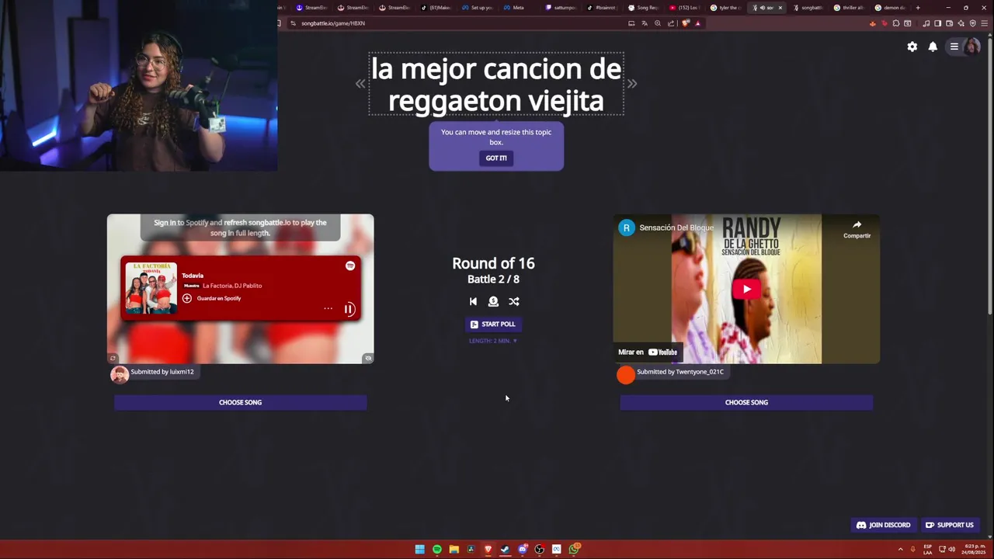This screenshot has width=994, height=559.
Task: Click luixmi12 submitter avatar
Action: click(120, 375)
